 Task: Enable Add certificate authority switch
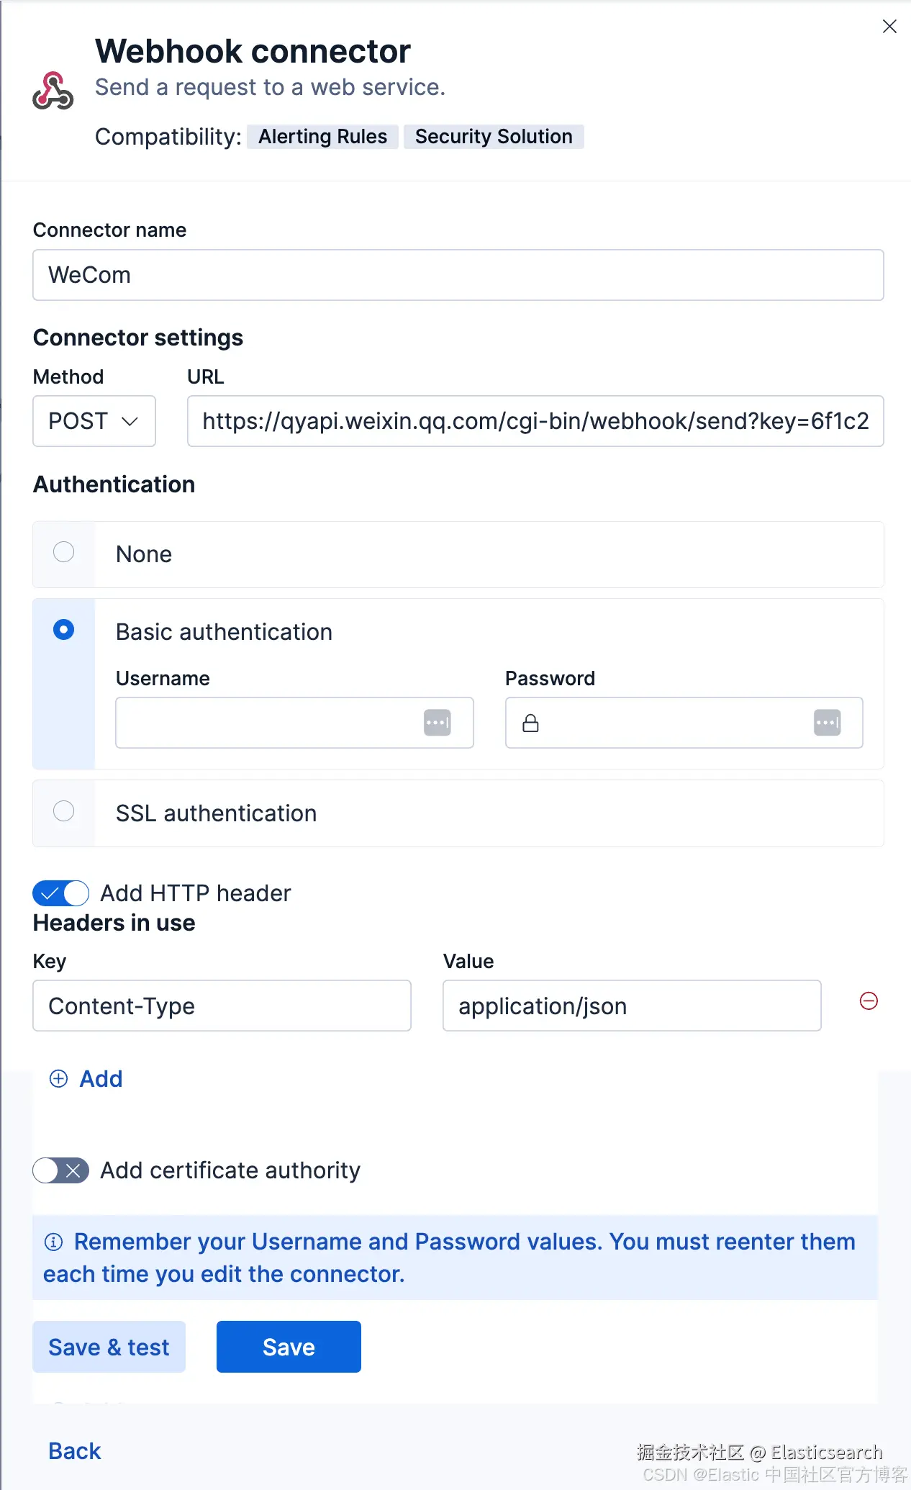click(x=61, y=1170)
